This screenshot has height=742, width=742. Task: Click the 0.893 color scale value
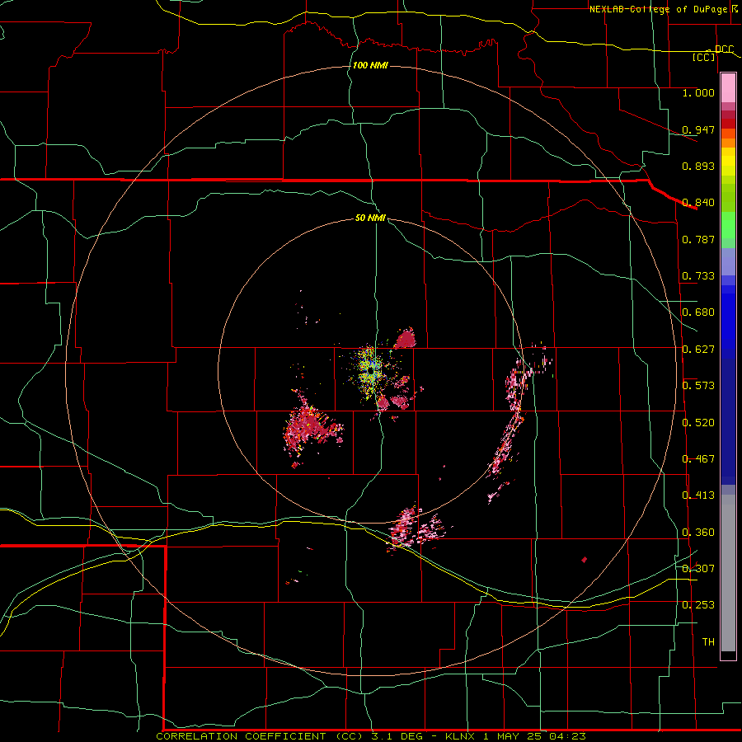[x=698, y=166]
